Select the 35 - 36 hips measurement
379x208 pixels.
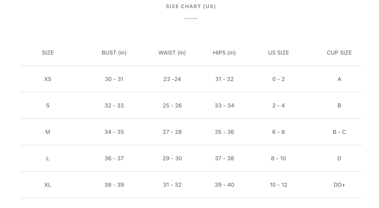[224, 132]
